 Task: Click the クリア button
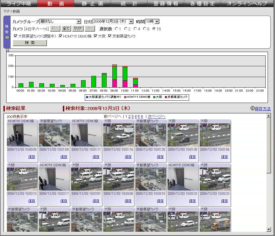pos(78,29)
